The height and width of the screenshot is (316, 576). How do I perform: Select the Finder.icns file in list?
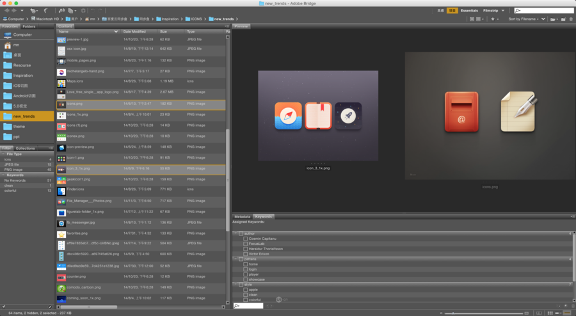(x=77, y=191)
